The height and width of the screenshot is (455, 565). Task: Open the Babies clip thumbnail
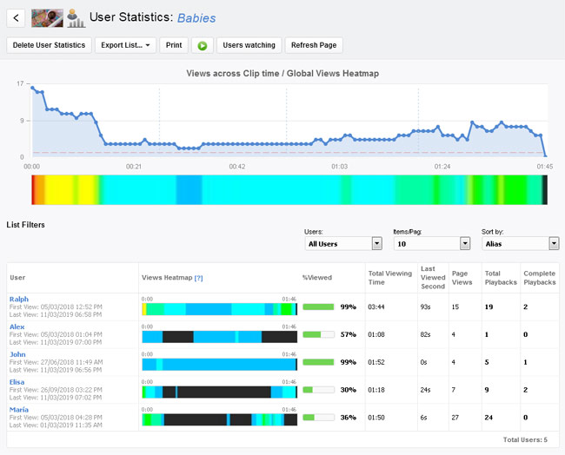[47, 18]
